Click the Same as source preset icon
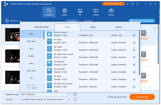 (49, 34)
